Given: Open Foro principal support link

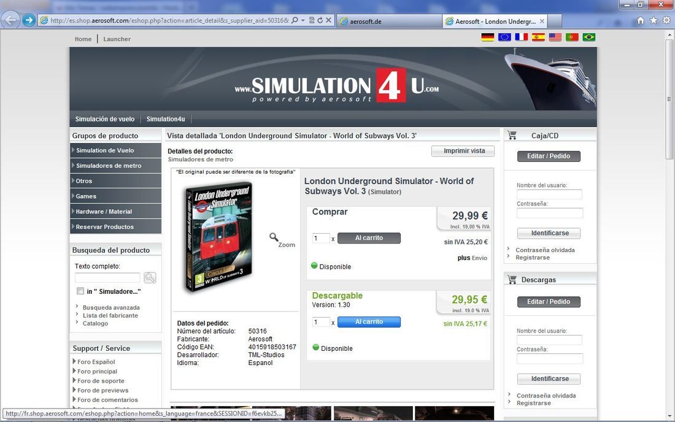Looking at the screenshot, I should [x=98, y=371].
